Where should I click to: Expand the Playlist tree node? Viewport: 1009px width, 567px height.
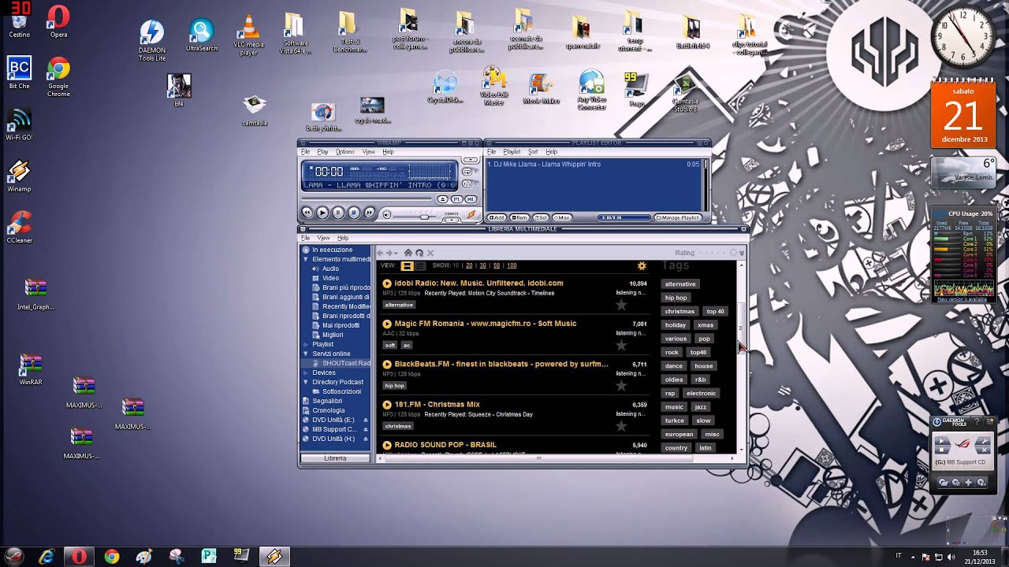coord(306,344)
